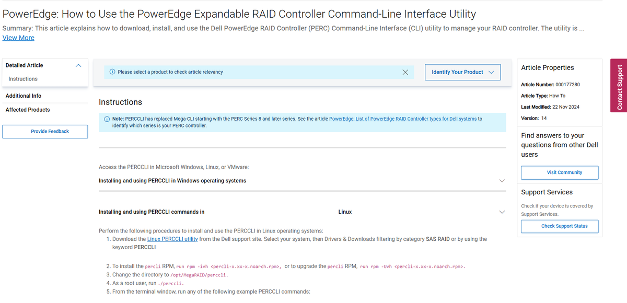Click the Support Services heading
The width and height of the screenshot is (627, 303).
click(547, 192)
